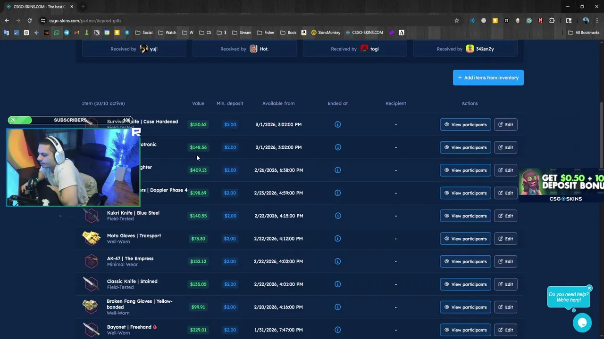
Task: Click Ended at info icon for $148.56 item
Action: (337, 147)
